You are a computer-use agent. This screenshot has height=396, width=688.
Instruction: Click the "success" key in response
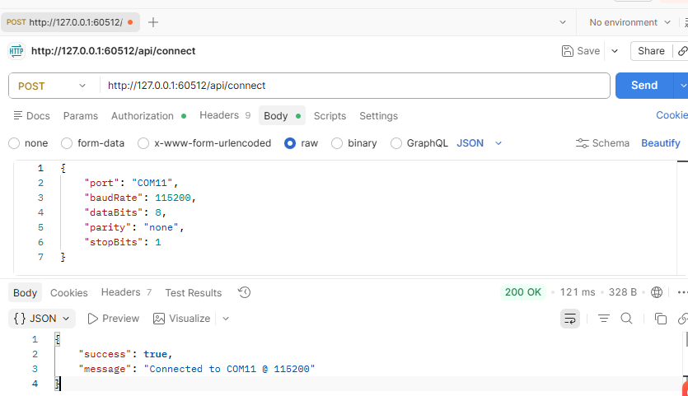[x=105, y=354]
